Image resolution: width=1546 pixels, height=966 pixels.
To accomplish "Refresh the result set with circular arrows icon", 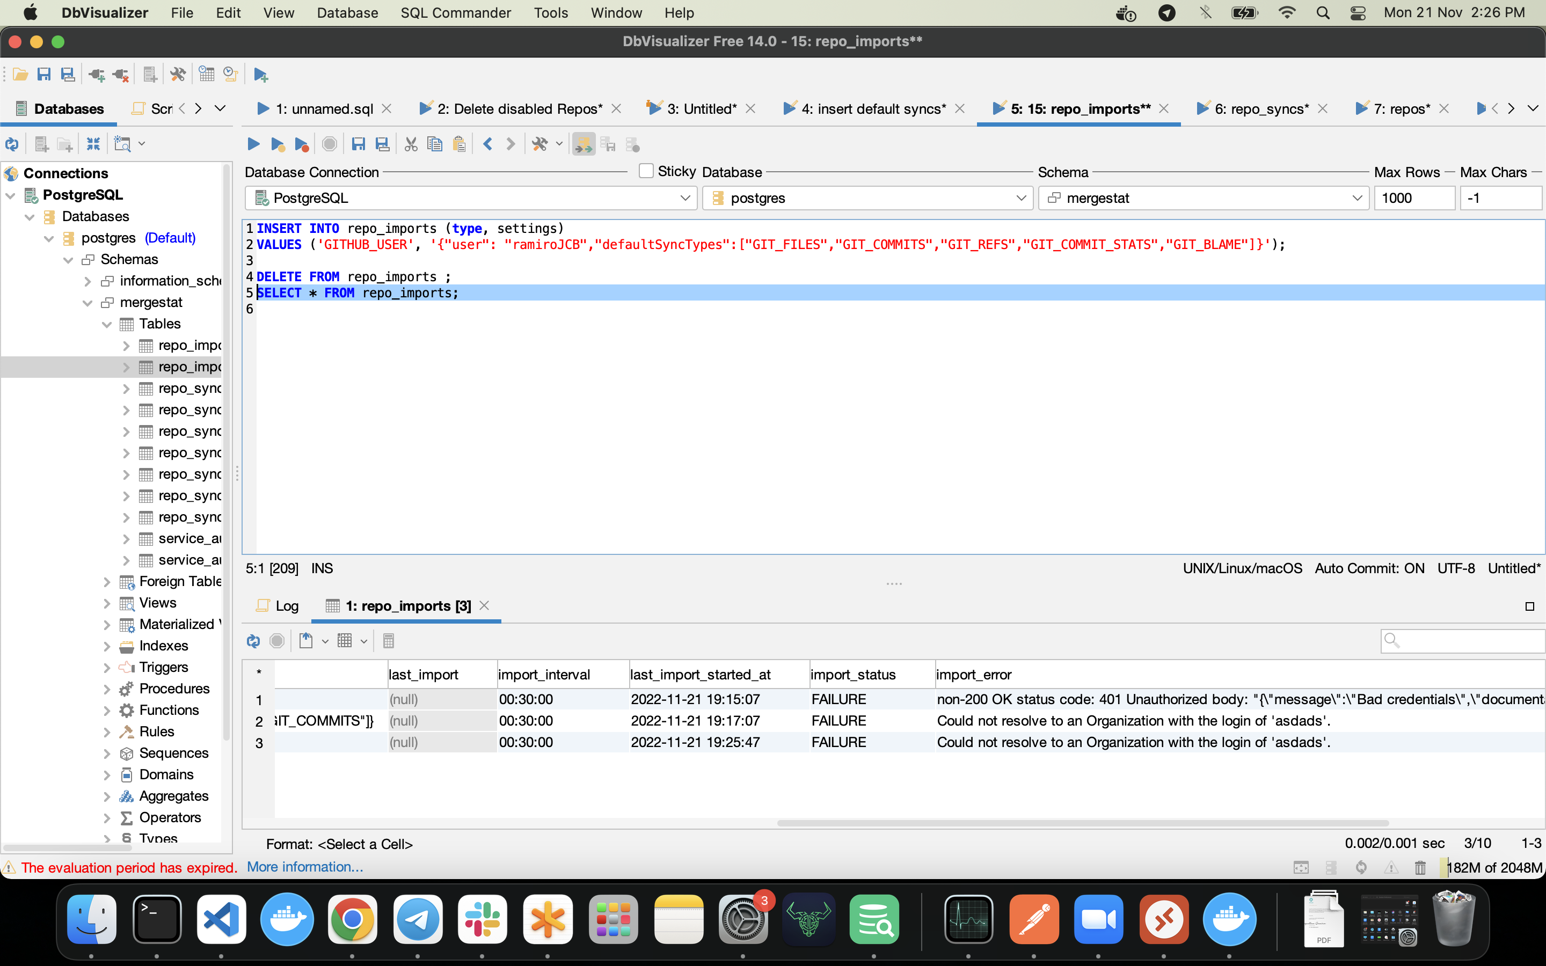I will pos(252,641).
